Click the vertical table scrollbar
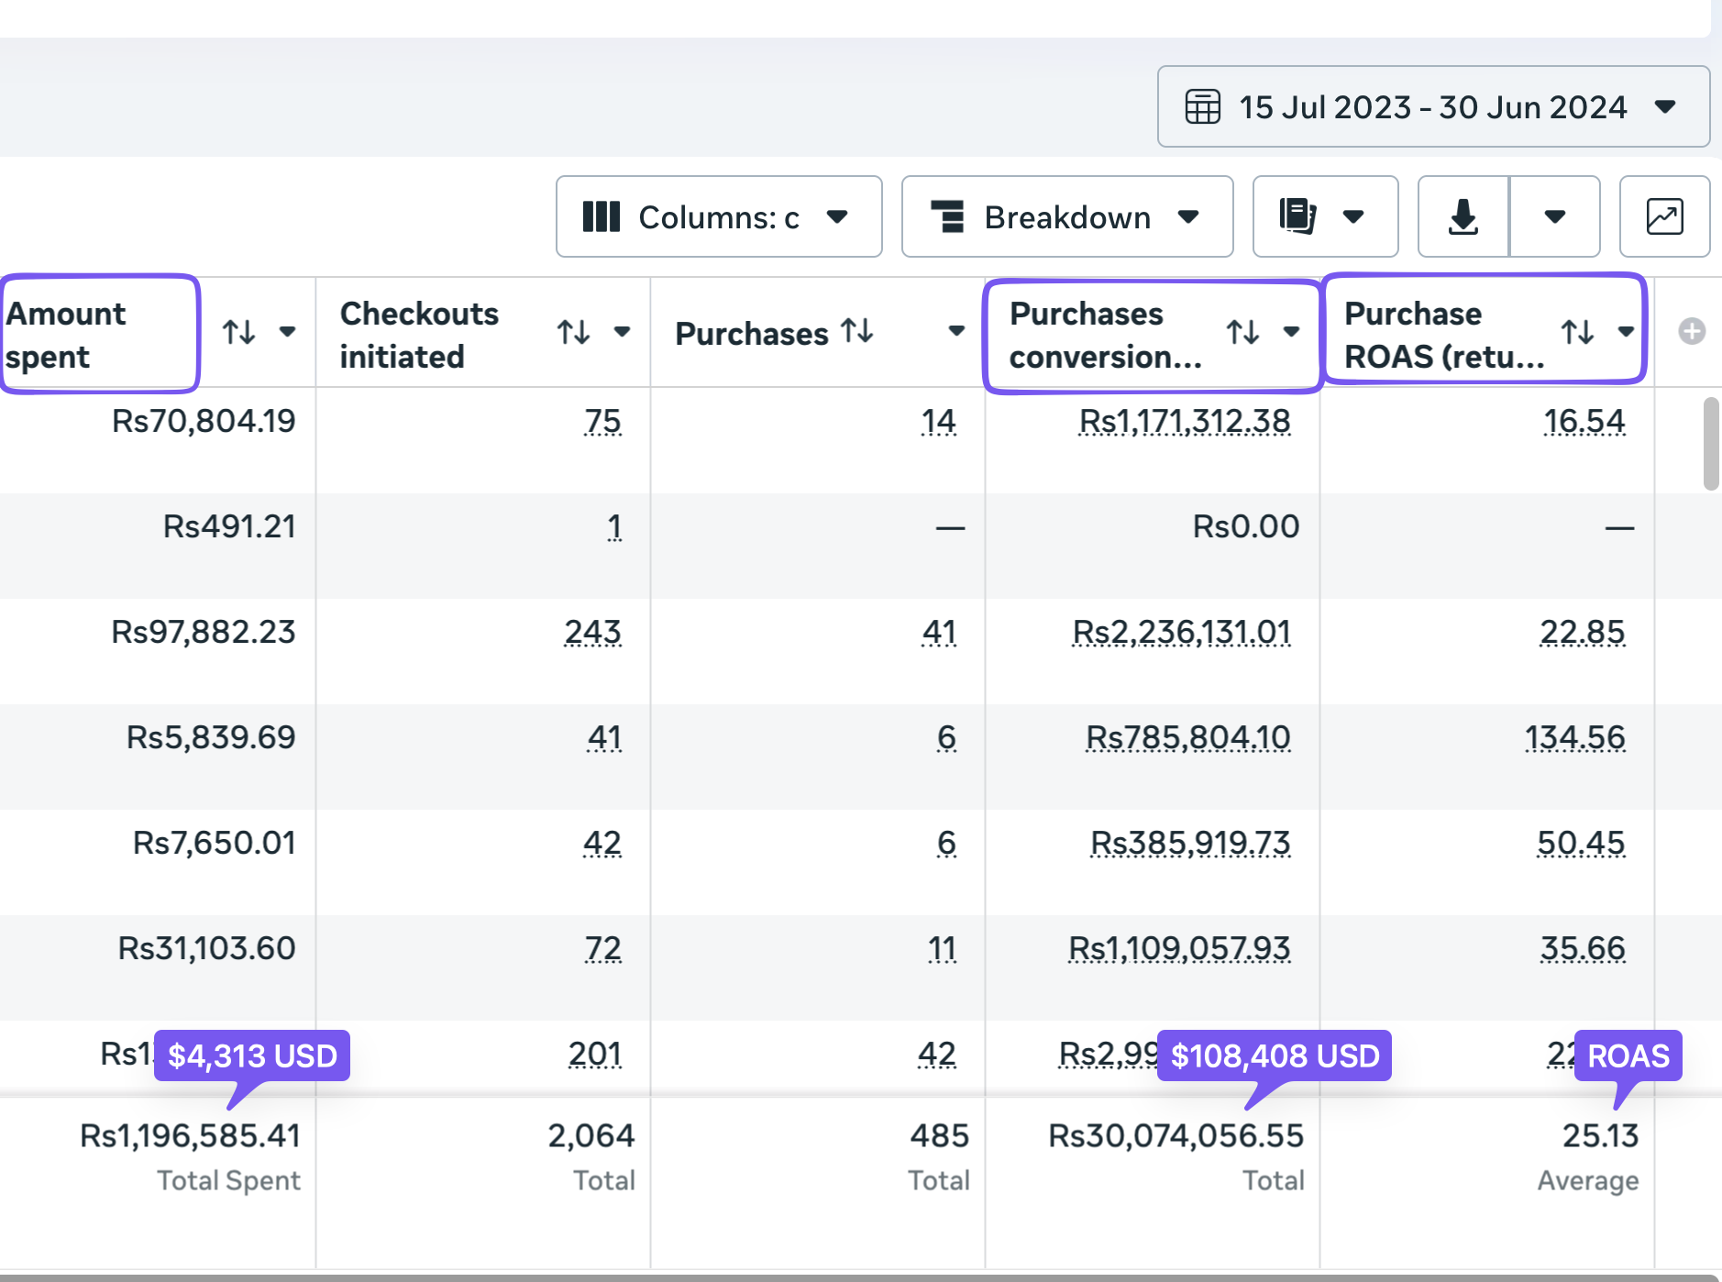The image size is (1722, 1282). (1711, 444)
